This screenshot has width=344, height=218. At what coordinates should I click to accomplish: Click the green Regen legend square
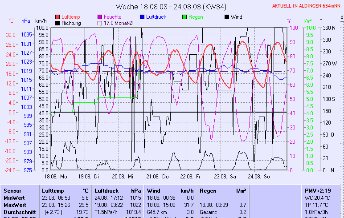[x=184, y=17]
